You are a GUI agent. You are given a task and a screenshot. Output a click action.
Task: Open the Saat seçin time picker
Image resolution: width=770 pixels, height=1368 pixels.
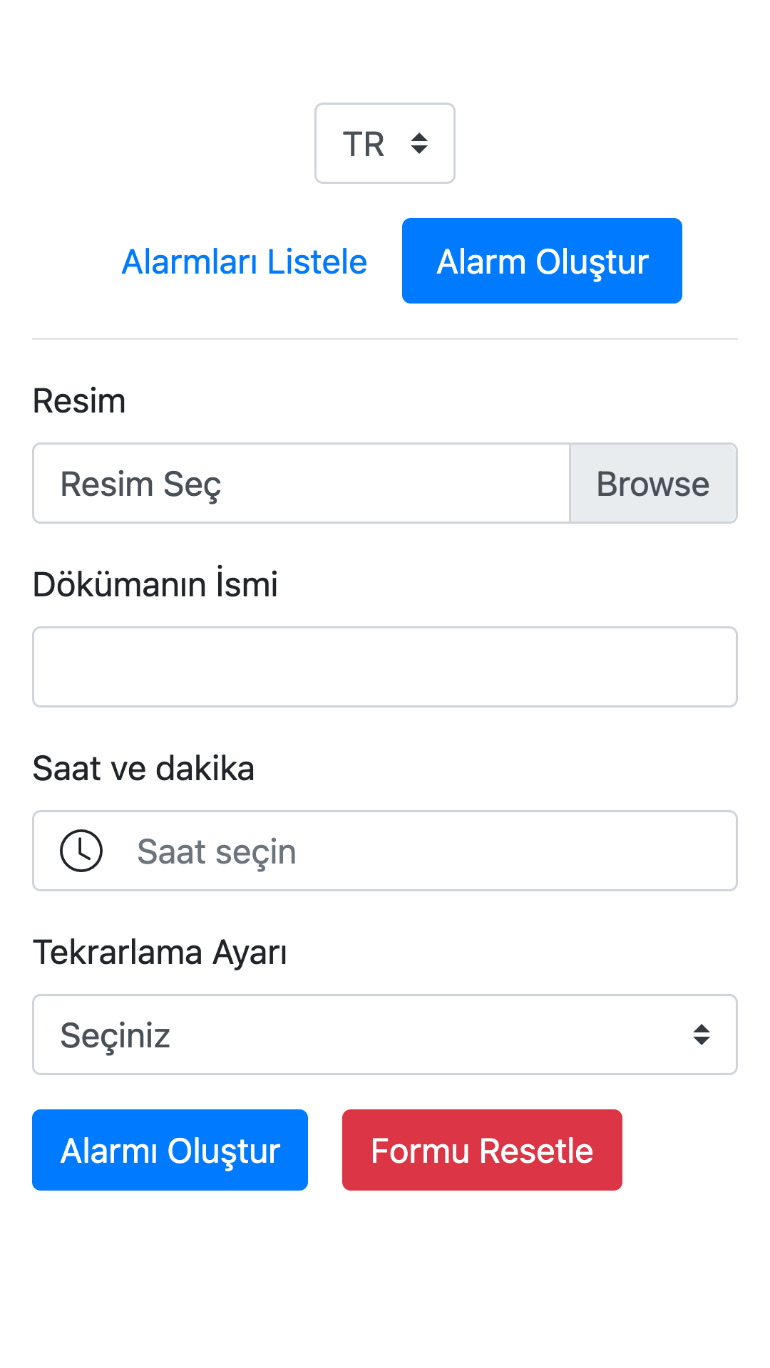pyautogui.click(x=385, y=851)
